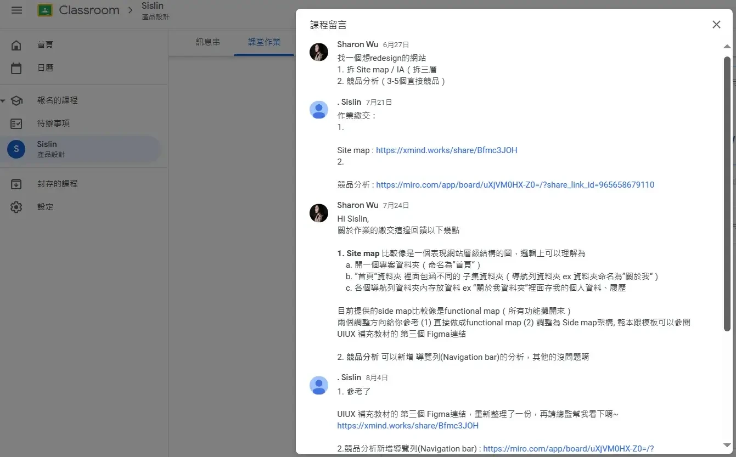This screenshot has height=457, width=736.
Task: Click the Google Classroom logo icon
Action: (45, 10)
